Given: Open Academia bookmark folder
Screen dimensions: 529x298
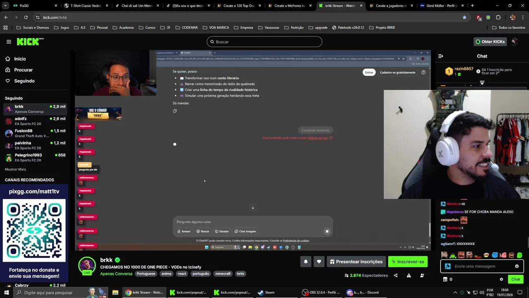Looking at the screenshot, I should tap(123, 27).
